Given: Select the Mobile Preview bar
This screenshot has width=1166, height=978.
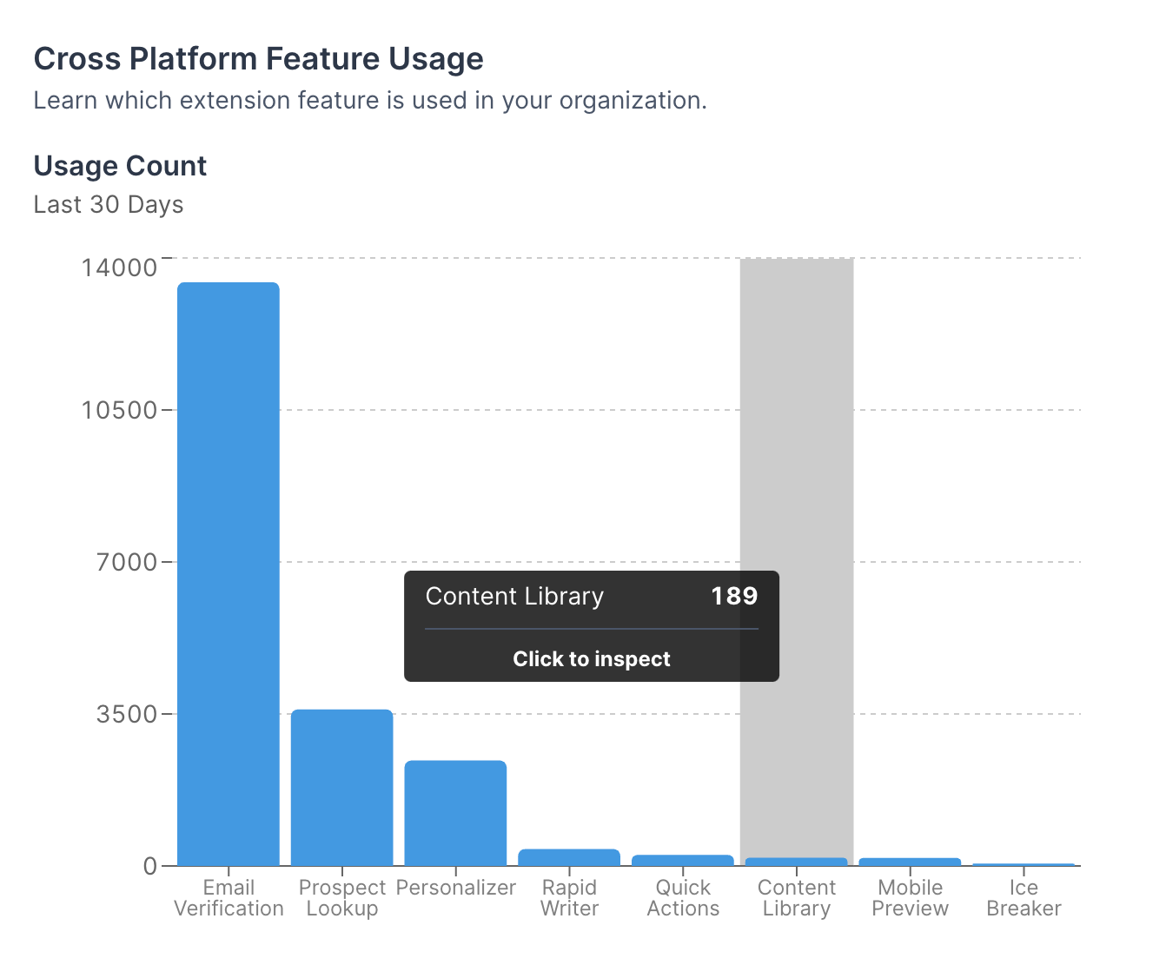Looking at the screenshot, I should (910, 862).
